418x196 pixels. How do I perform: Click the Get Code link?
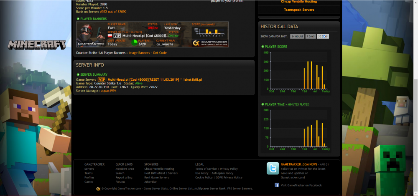pos(160,53)
